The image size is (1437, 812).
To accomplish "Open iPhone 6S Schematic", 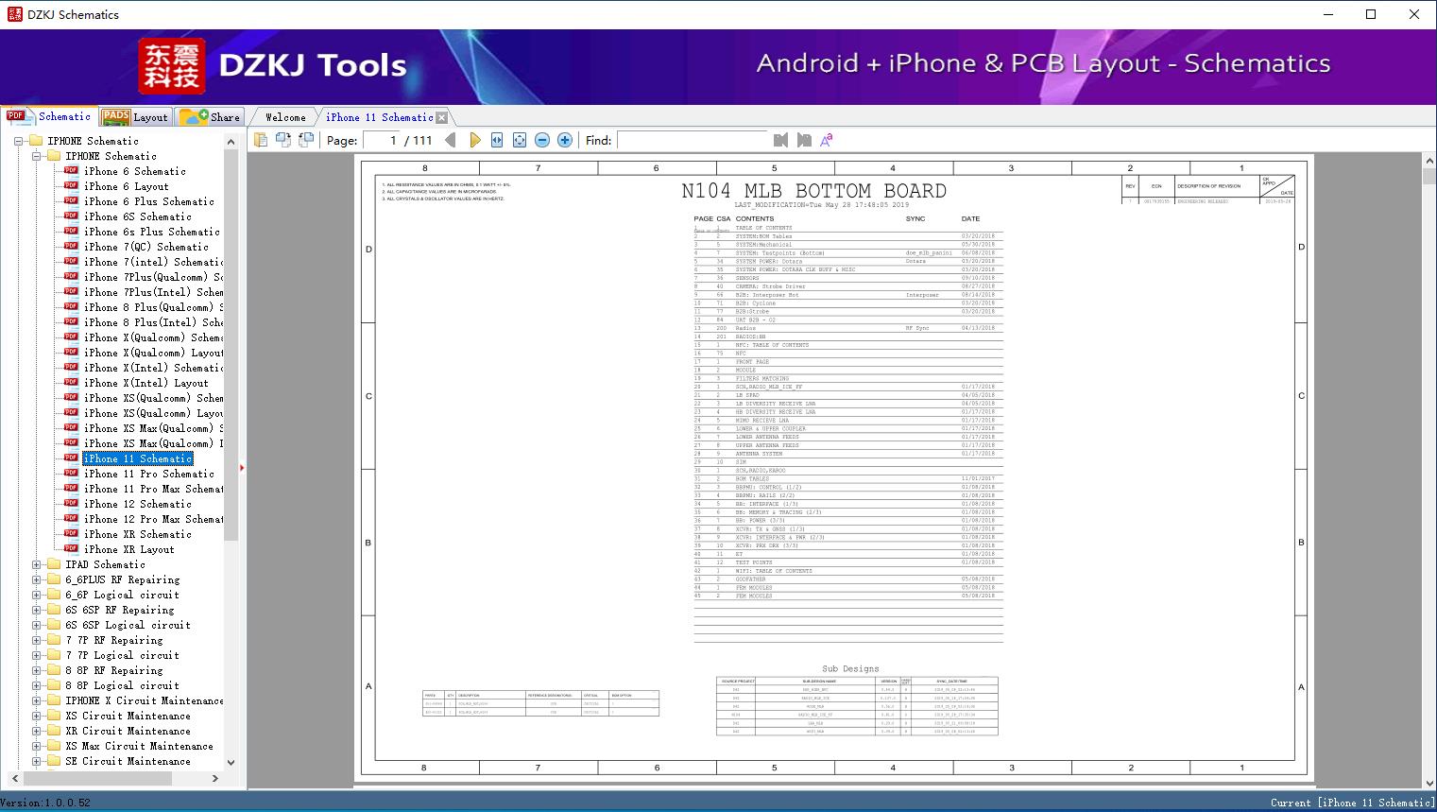I will [x=137, y=216].
